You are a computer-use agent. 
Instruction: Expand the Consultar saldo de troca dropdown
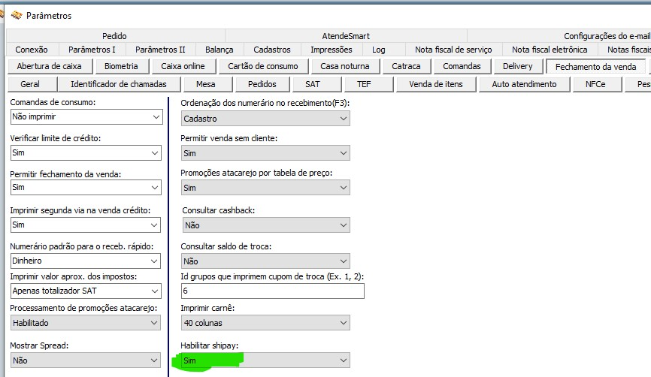click(x=265, y=261)
